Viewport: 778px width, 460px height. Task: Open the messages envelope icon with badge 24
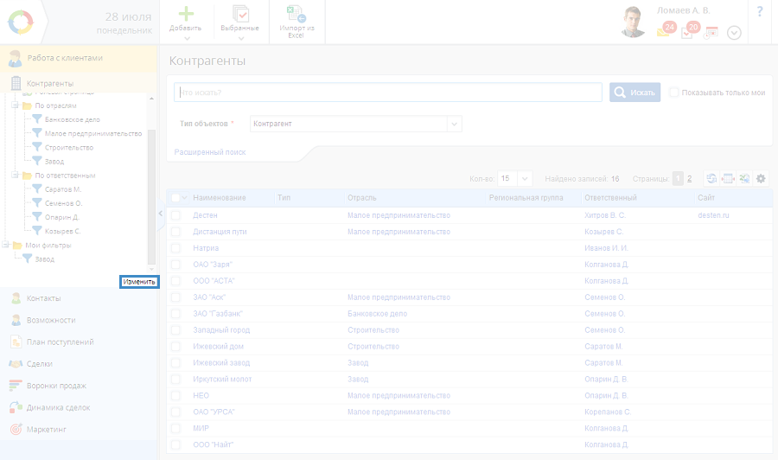click(664, 31)
